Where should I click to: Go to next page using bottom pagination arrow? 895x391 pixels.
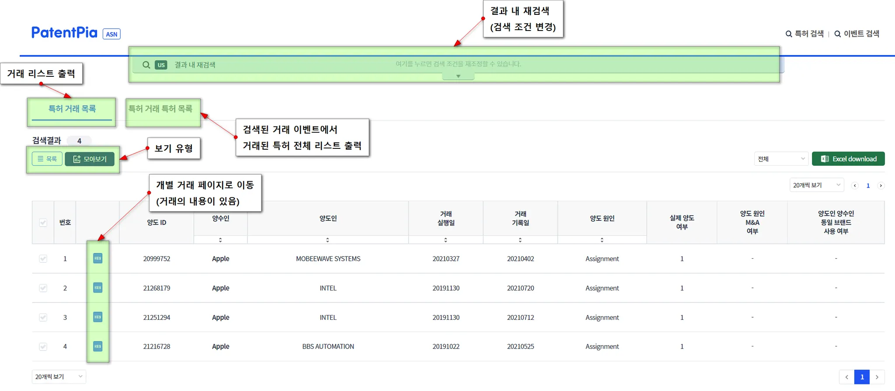[x=877, y=377]
